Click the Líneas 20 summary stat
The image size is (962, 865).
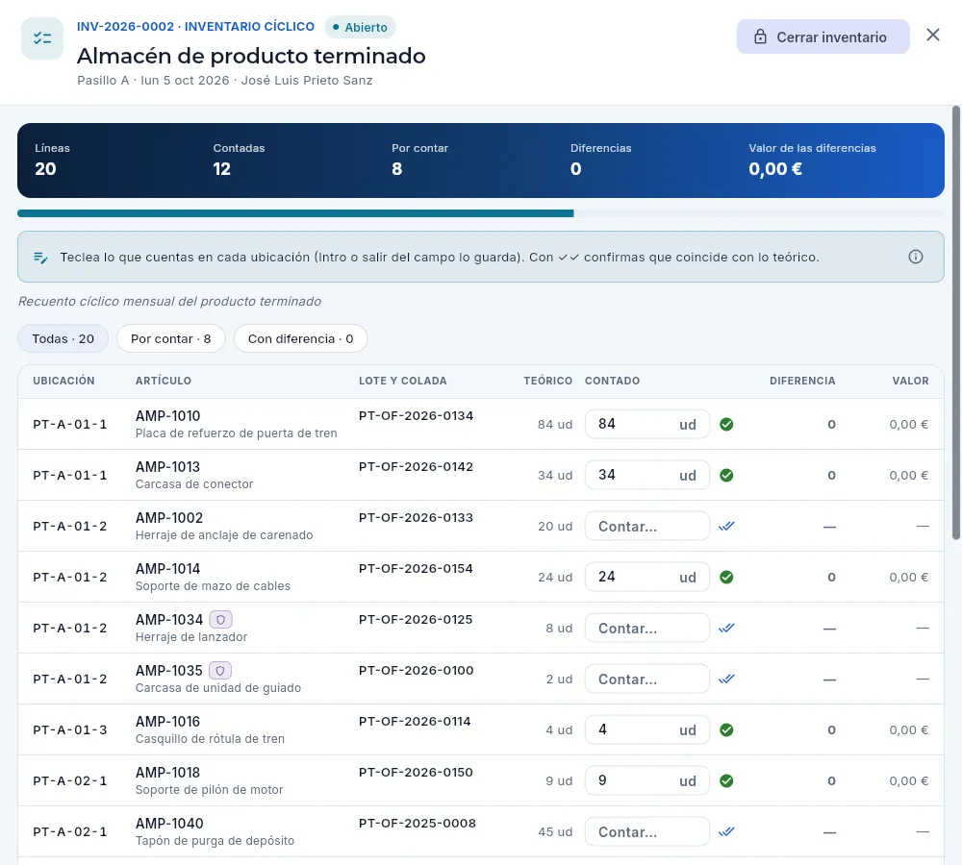(x=52, y=160)
